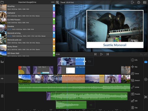The height and width of the screenshot is (111, 148).
Task: Toggle the Bicycling clip checkbox
Action: (x=54, y=6)
